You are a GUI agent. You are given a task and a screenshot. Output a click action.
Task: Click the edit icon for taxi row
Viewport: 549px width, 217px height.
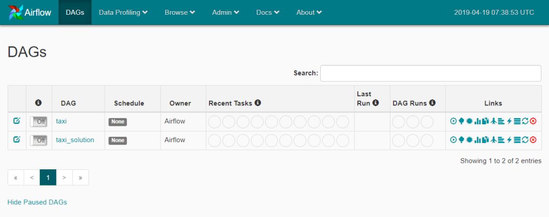pyautogui.click(x=16, y=121)
